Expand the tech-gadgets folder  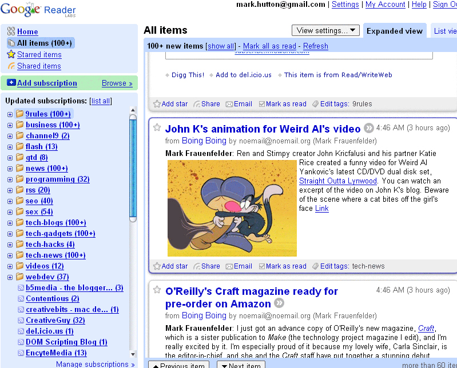click(10, 234)
